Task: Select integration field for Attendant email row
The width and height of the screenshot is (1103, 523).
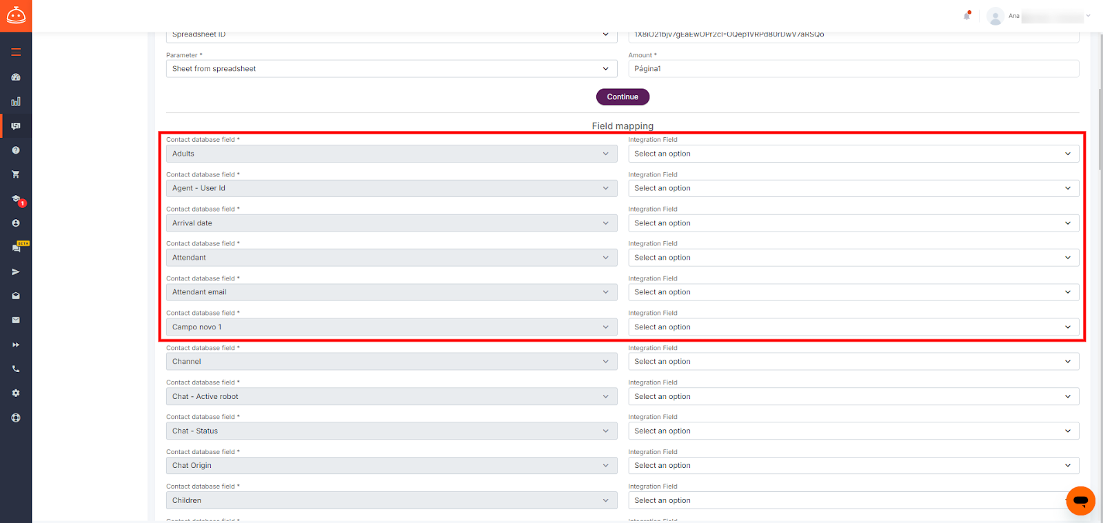Action: (x=853, y=292)
